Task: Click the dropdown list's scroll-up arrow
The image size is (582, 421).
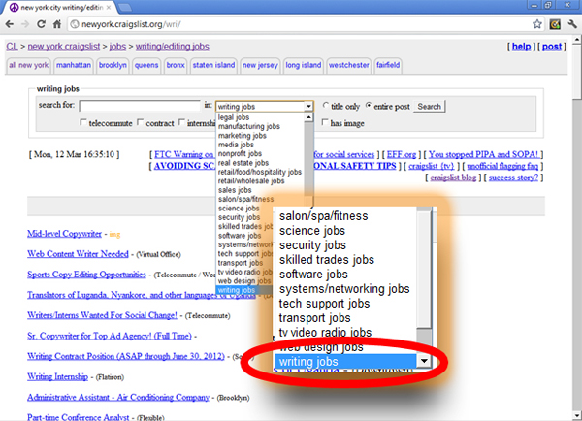Action: click(308, 117)
